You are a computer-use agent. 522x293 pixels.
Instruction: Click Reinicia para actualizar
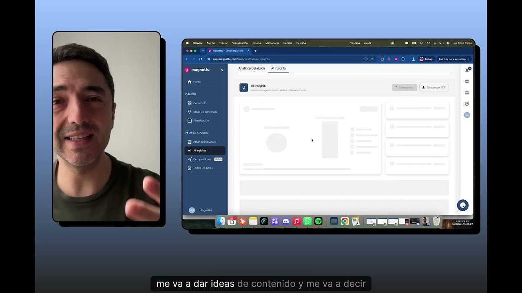point(454,59)
